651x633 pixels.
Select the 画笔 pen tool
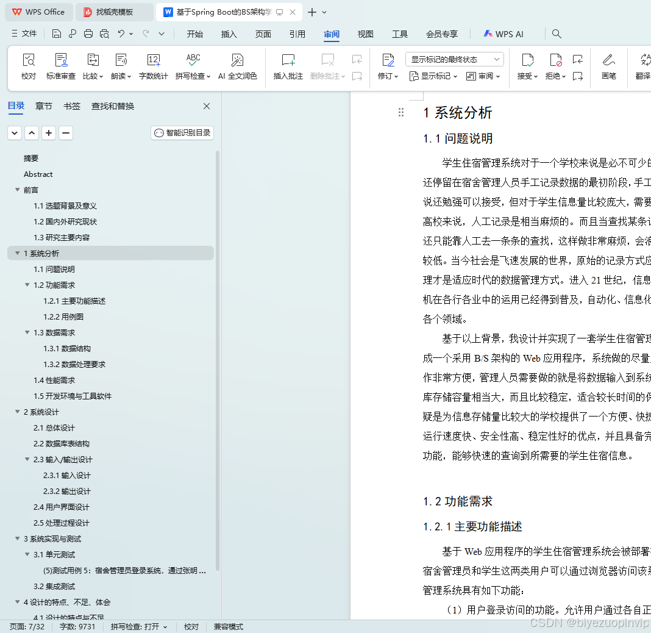click(609, 66)
